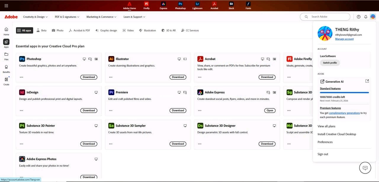This screenshot has width=379, height=182.
Task: Select the Video category tab
Action: tap(128, 31)
